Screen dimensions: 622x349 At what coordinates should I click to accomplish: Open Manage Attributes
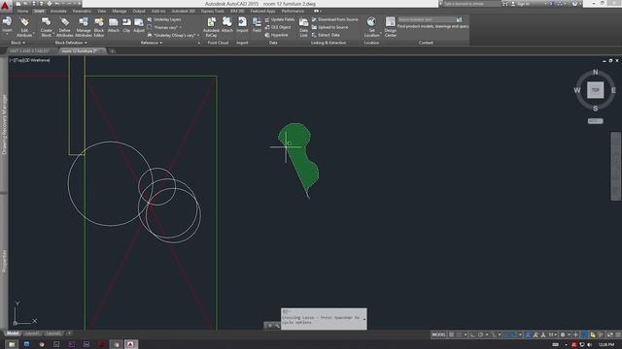click(x=84, y=26)
